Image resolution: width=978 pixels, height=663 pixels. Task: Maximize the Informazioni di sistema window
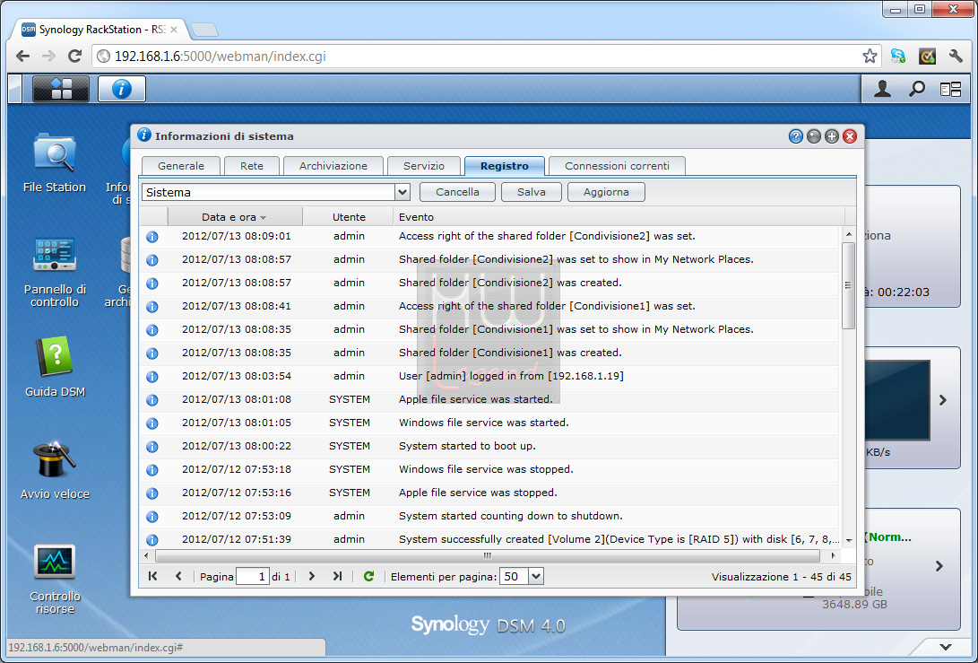tap(831, 136)
